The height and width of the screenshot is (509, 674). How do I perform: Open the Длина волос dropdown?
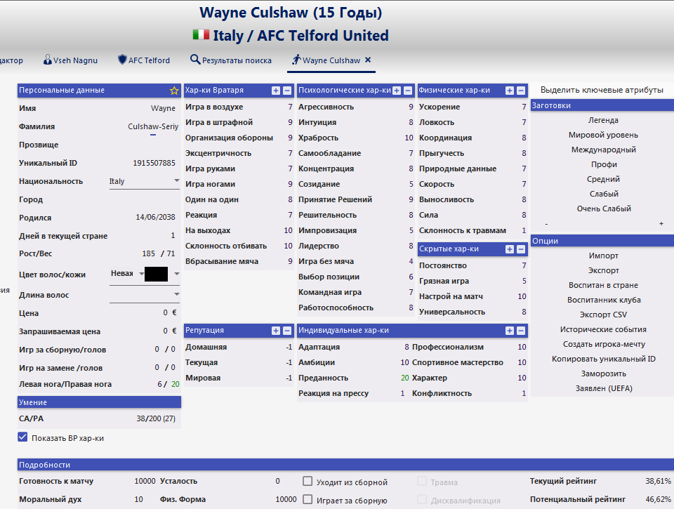point(145,295)
